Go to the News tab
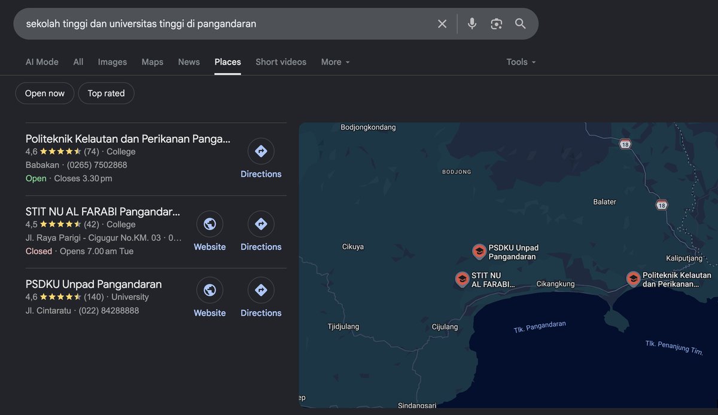Image resolution: width=718 pixels, height=415 pixels. [189, 62]
